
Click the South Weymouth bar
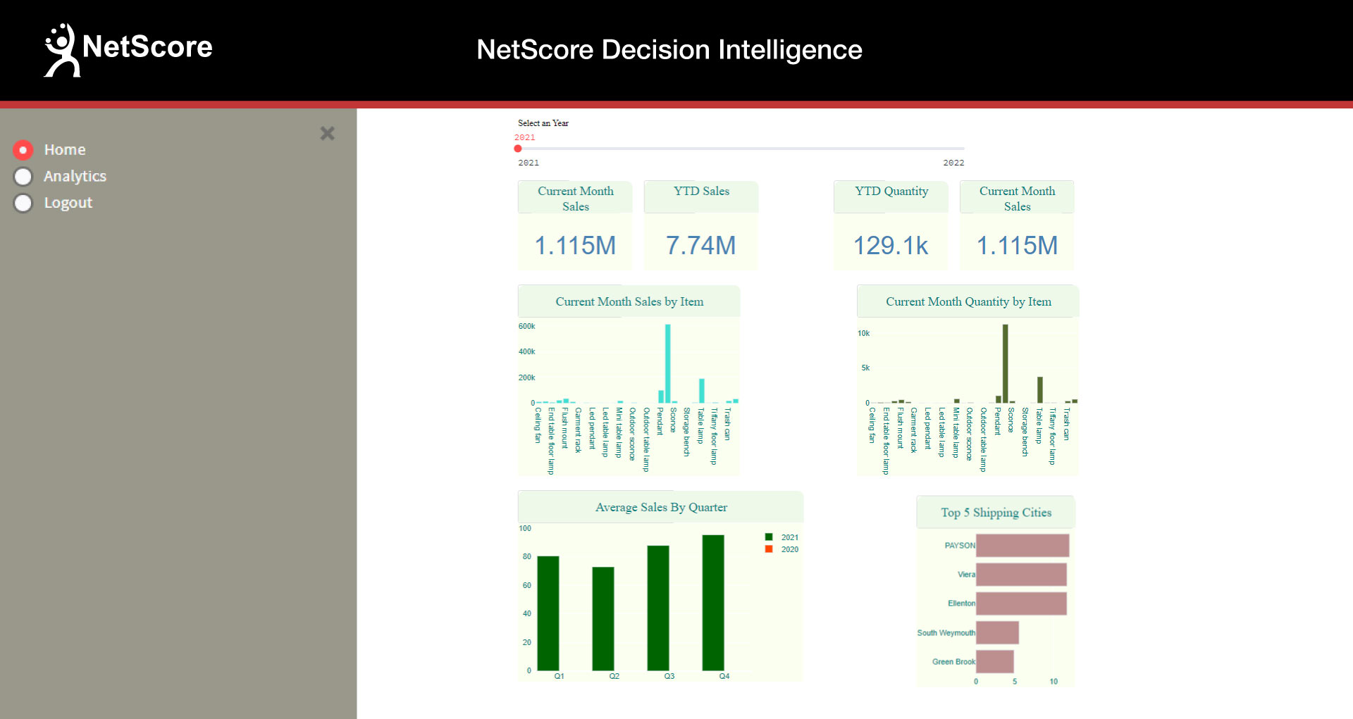coord(997,632)
